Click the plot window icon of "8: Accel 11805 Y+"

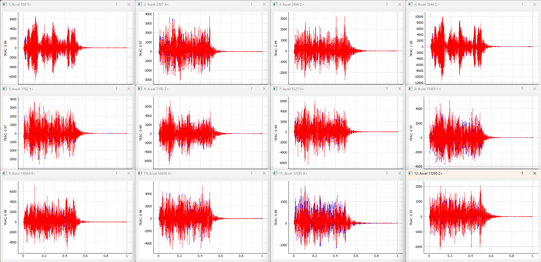pyautogui.click(x=411, y=89)
